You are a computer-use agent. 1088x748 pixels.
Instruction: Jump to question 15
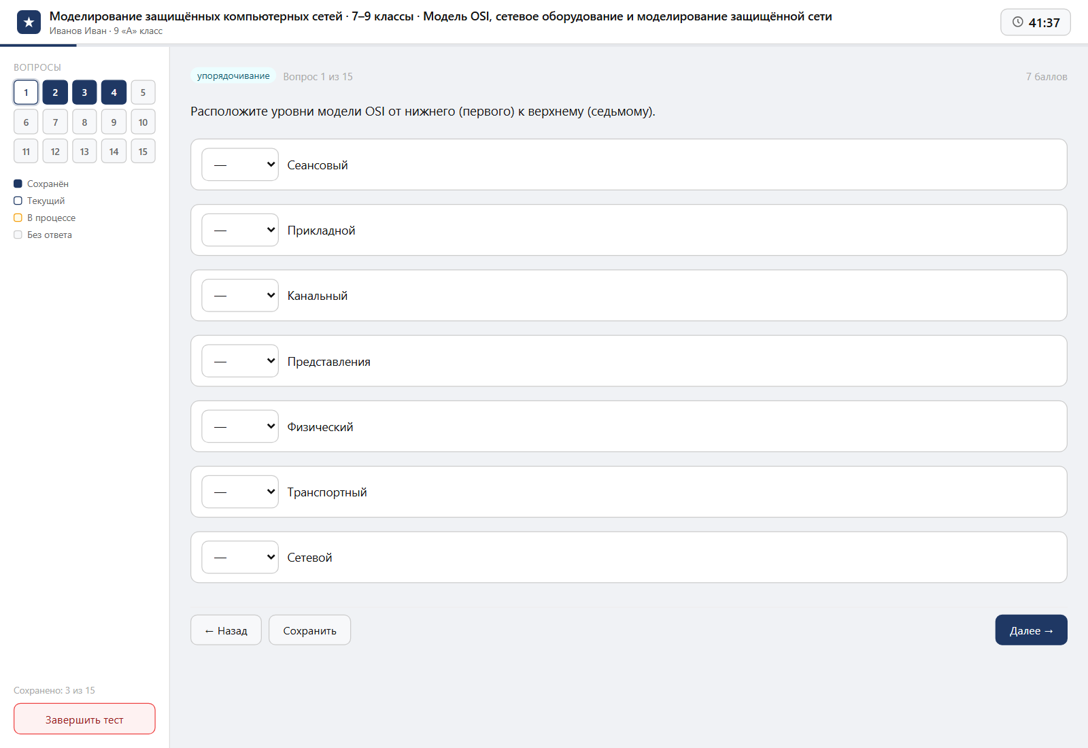point(143,152)
